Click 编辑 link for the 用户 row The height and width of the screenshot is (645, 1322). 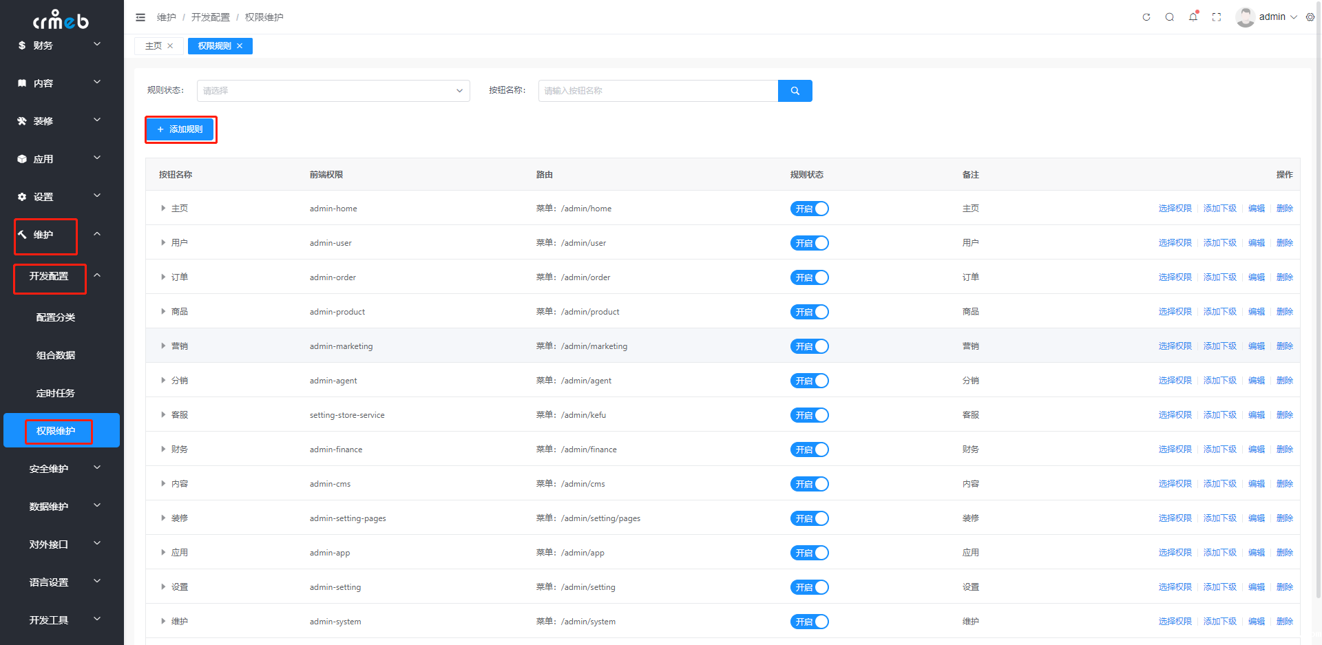(1256, 243)
